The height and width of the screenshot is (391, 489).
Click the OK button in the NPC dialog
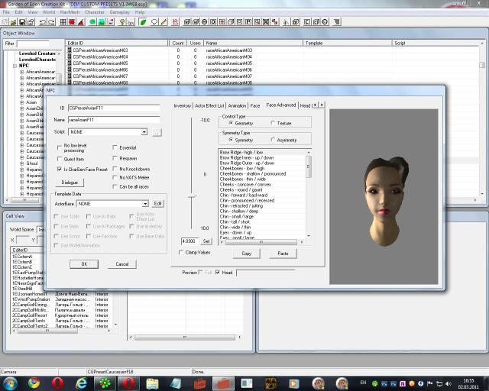(84, 264)
